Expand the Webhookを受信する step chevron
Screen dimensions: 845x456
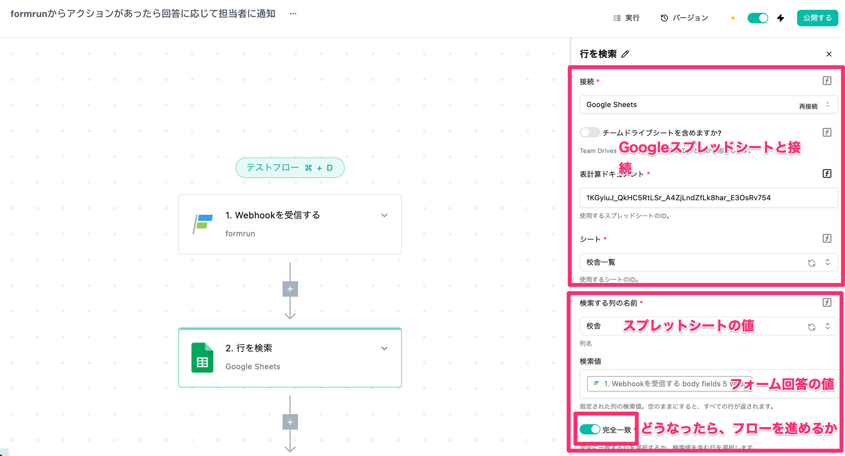[x=384, y=215]
